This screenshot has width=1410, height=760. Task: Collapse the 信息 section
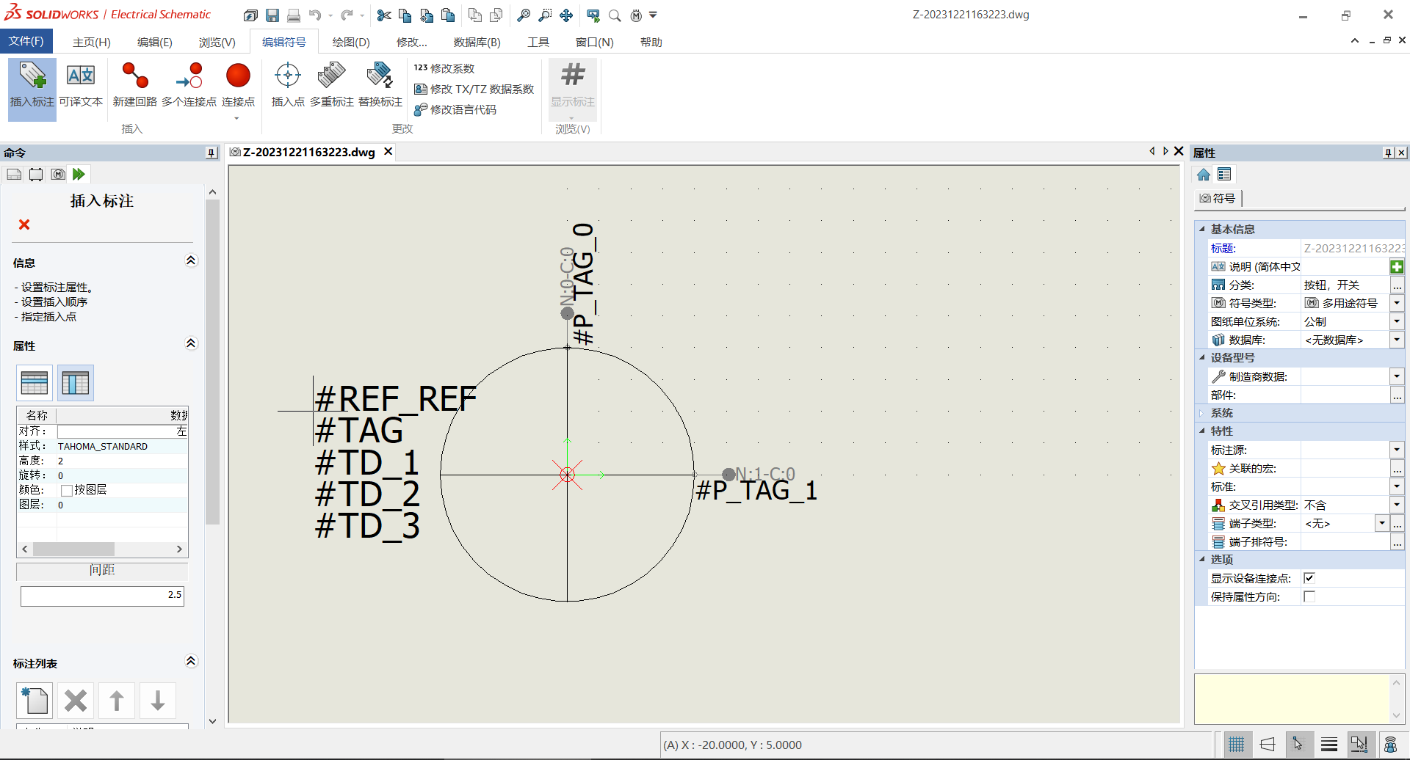coord(191,261)
